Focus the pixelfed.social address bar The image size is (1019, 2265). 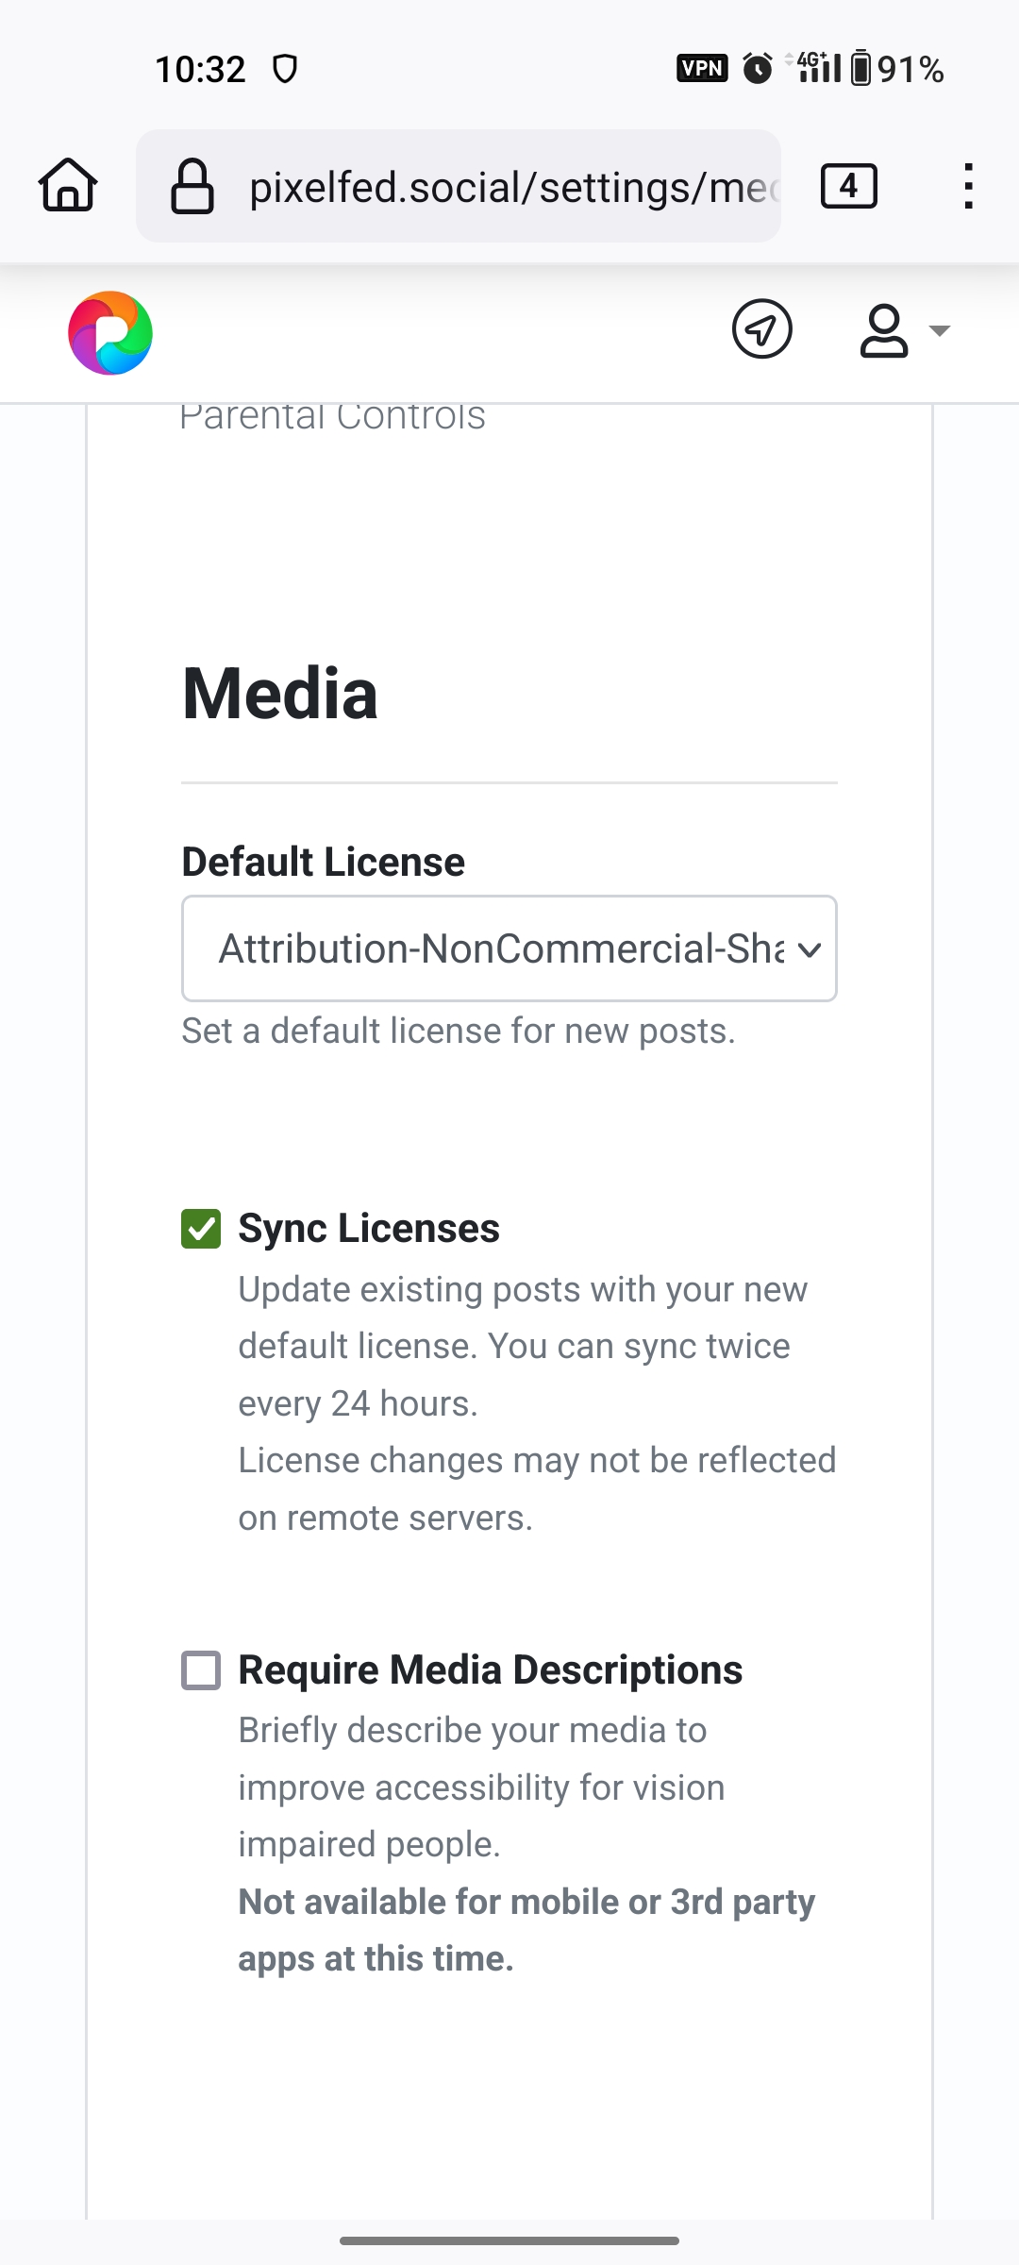click(x=509, y=187)
